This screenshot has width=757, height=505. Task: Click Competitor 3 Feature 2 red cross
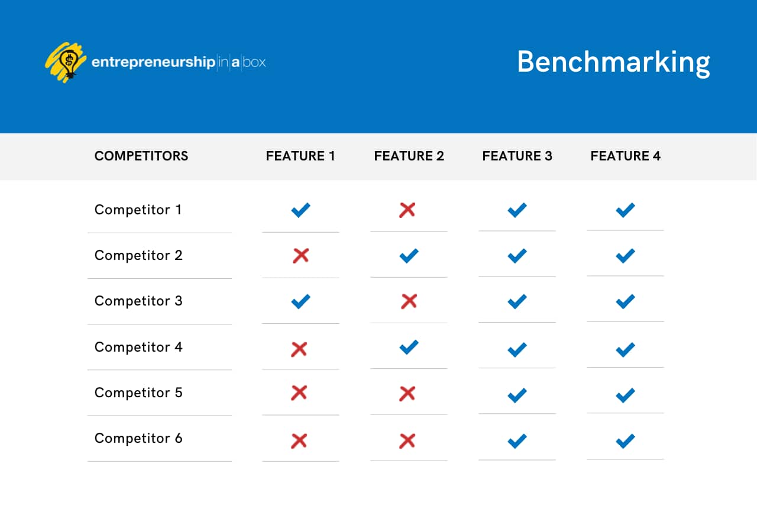[409, 301]
